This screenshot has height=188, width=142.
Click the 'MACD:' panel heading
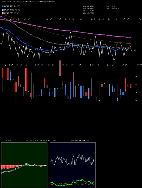pyautogui.click(x=9, y=141)
